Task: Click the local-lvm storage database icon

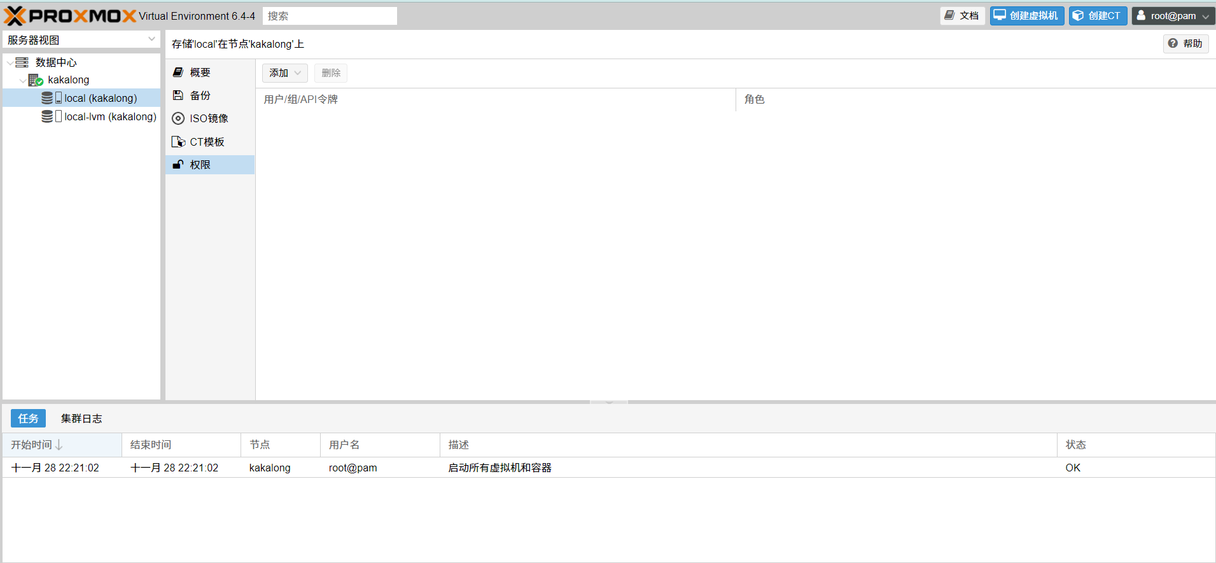Action: click(47, 116)
